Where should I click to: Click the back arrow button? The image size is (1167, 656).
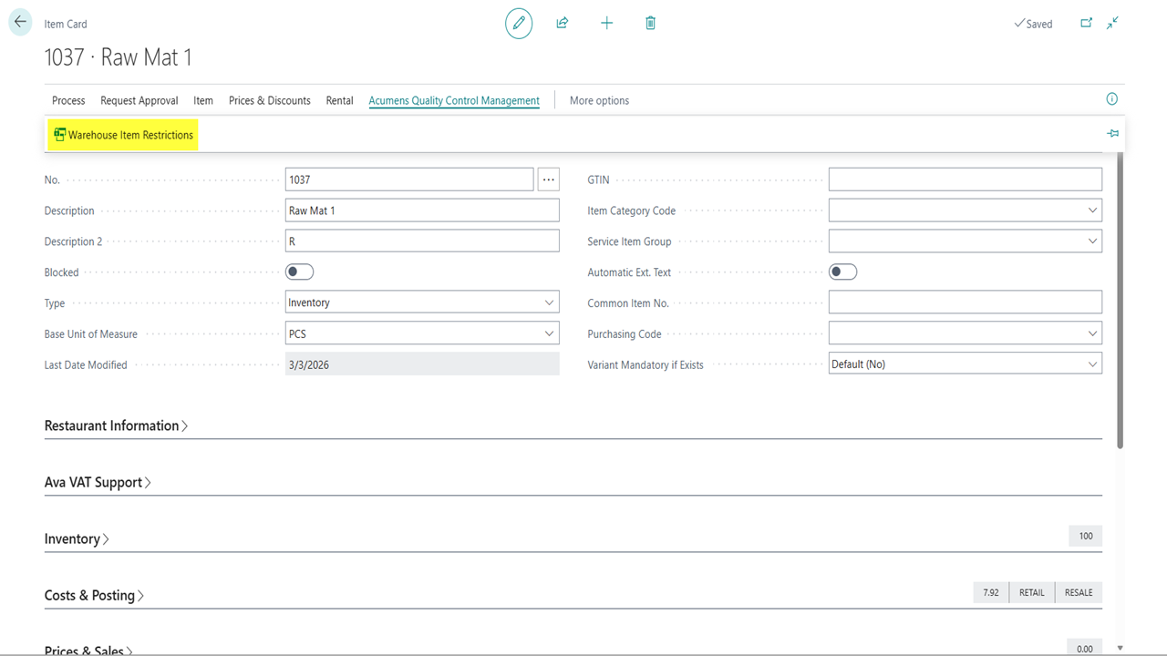[21, 23]
